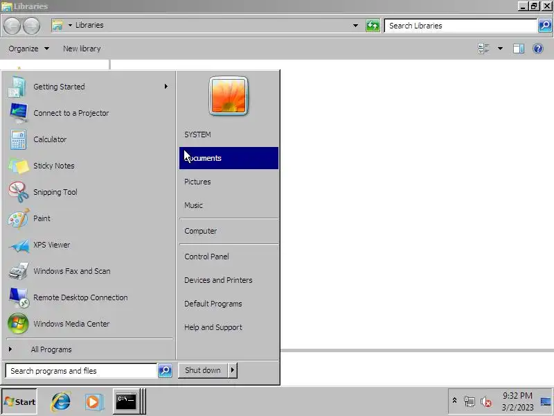This screenshot has height=416, width=554.
Task: Open Help and Support
Action: (x=229, y=327)
